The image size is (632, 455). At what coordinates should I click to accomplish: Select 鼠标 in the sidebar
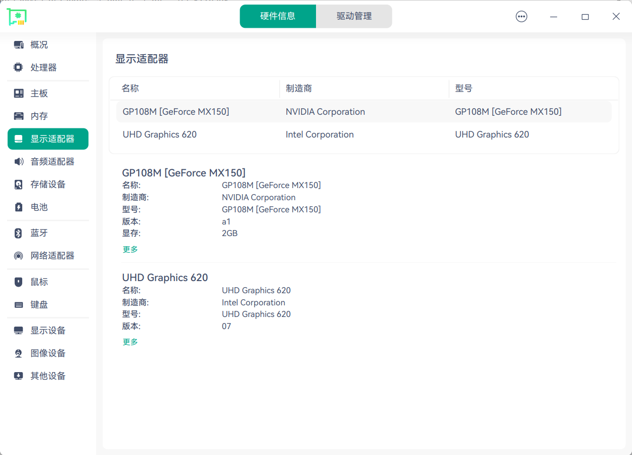click(x=48, y=282)
